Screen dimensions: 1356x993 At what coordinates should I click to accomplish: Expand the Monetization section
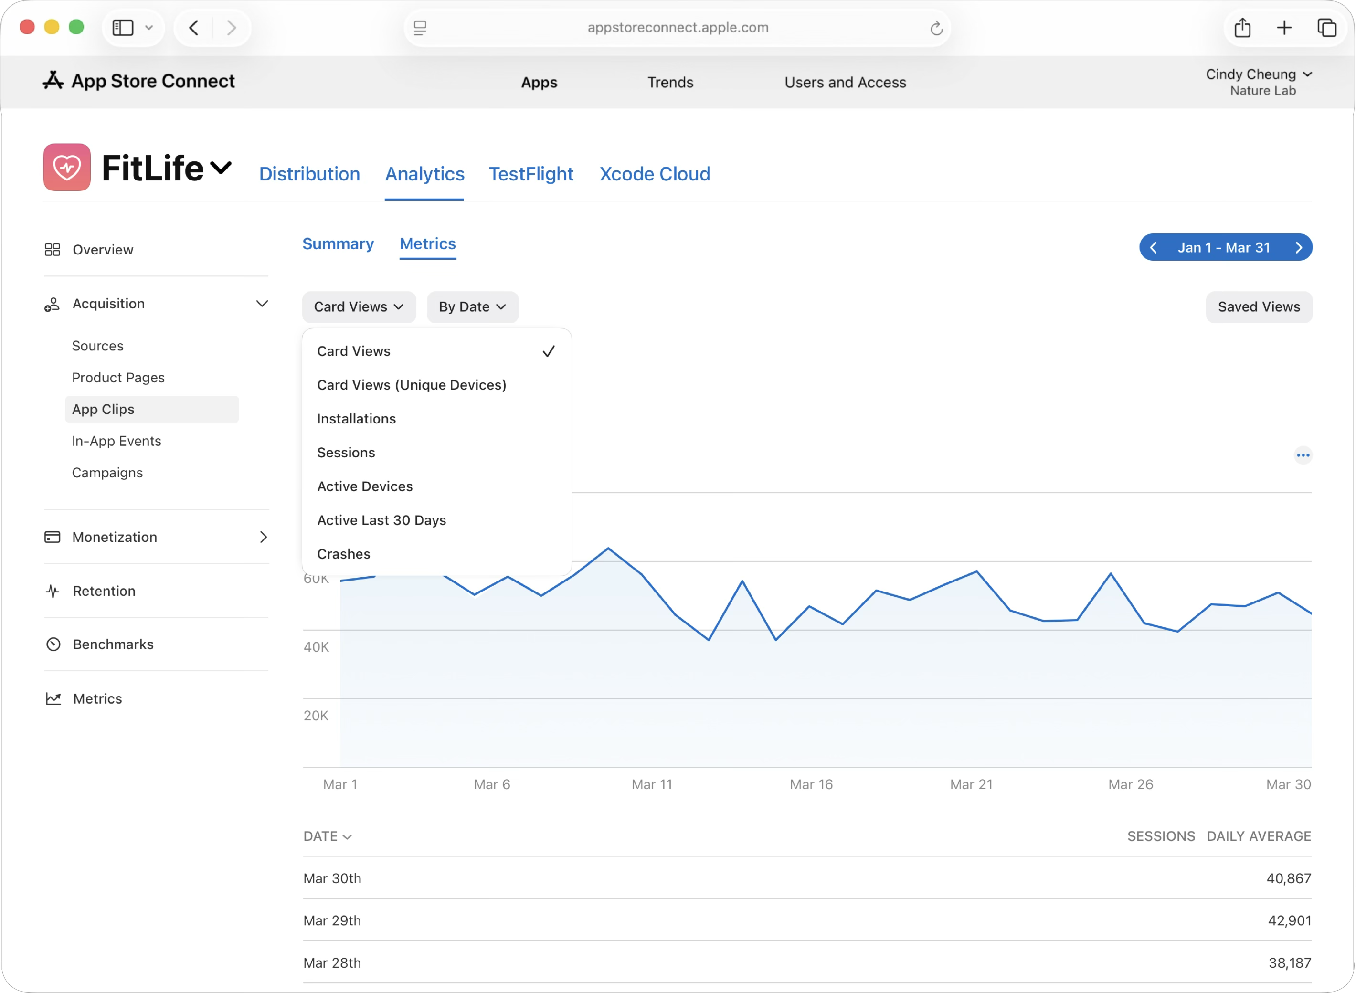[x=263, y=537]
